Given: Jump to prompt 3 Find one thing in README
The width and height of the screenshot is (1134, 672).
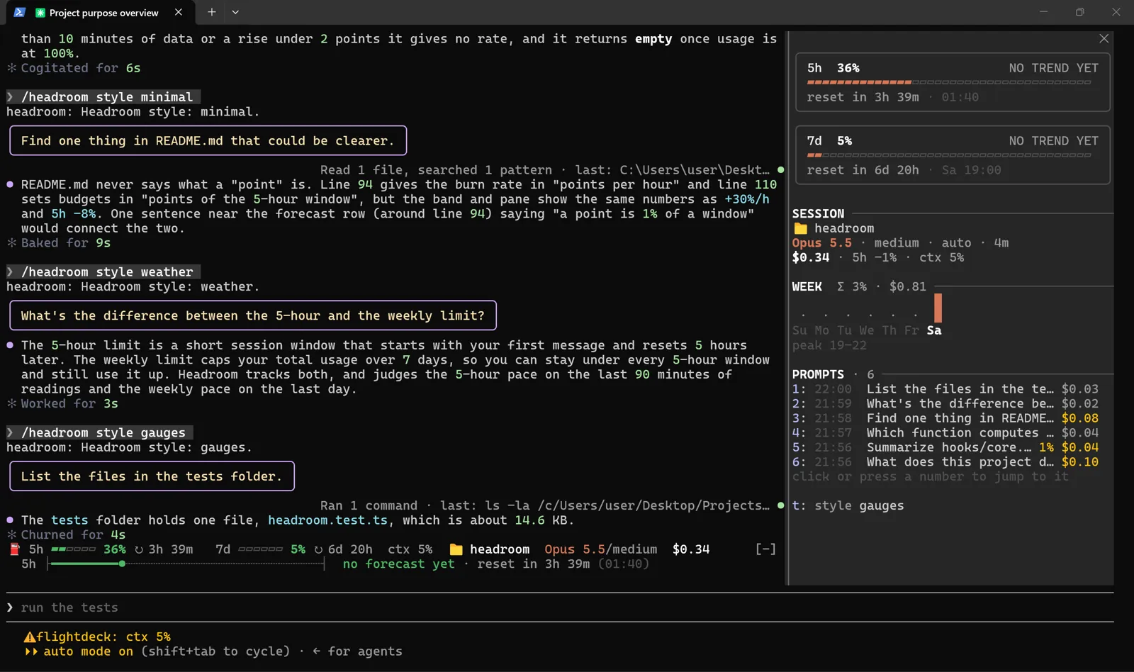Looking at the screenshot, I should click(945, 418).
